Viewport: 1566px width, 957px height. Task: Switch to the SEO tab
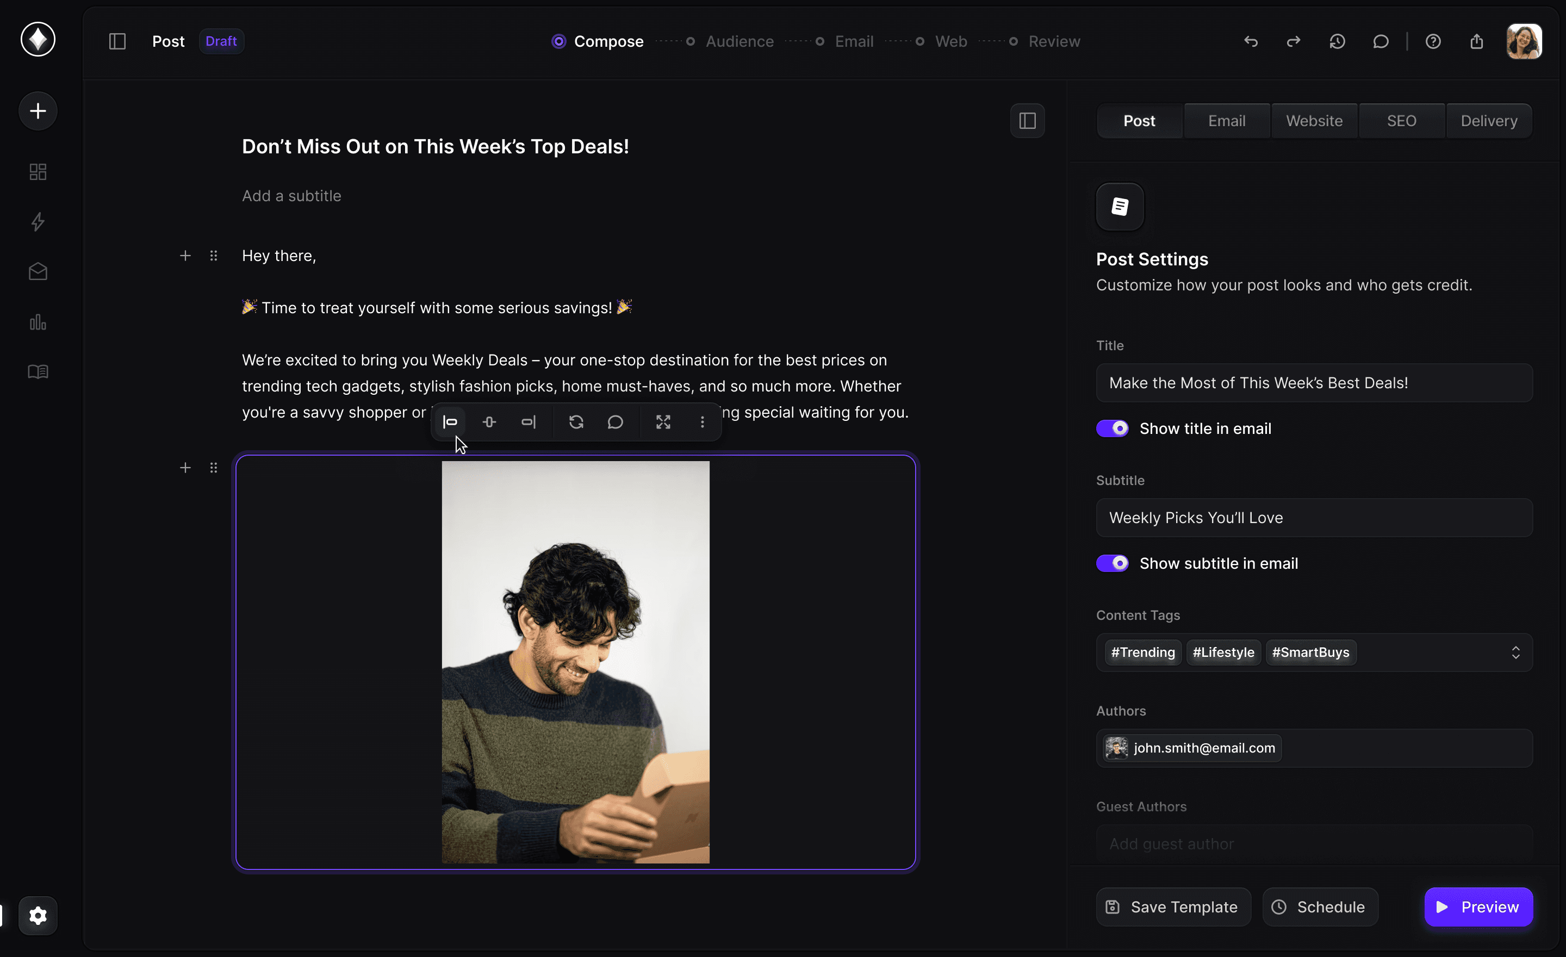pyautogui.click(x=1401, y=121)
